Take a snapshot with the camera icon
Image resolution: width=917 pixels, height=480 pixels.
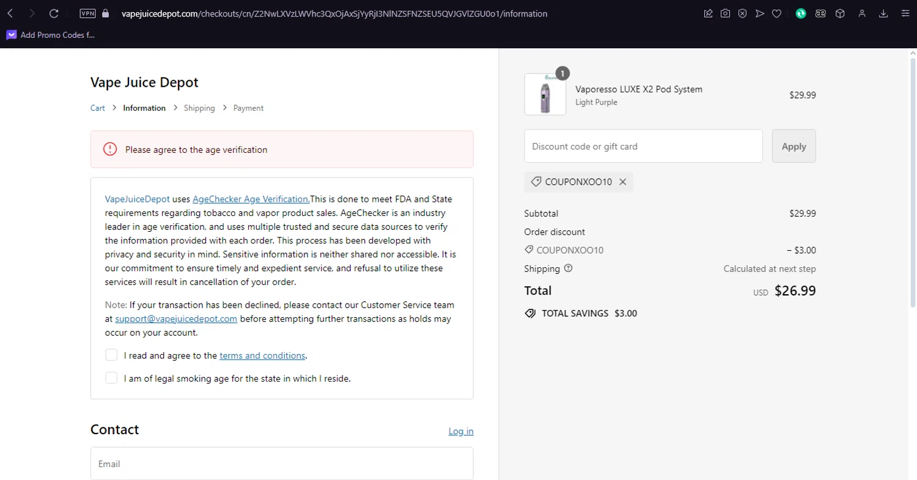coord(725,13)
